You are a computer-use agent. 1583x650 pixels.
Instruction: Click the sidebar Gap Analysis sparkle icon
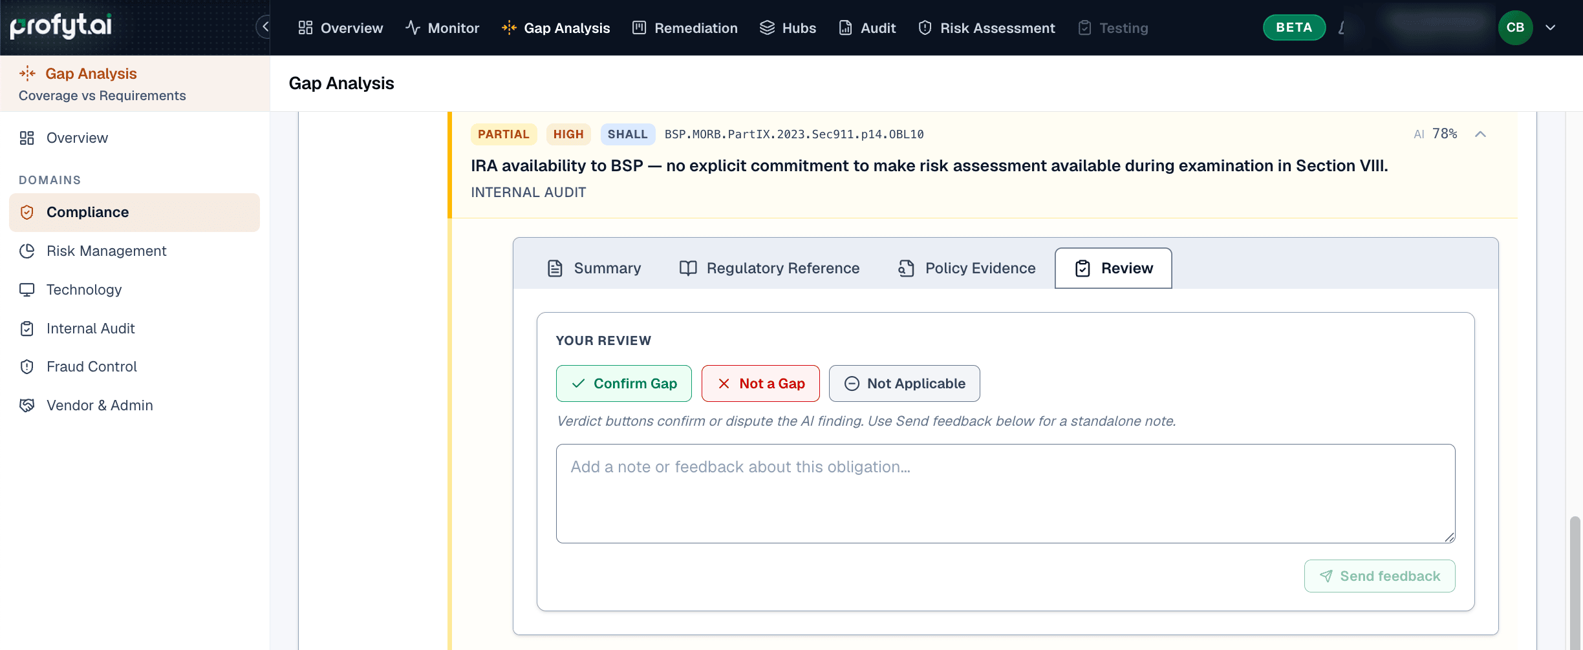click(27, 74)
